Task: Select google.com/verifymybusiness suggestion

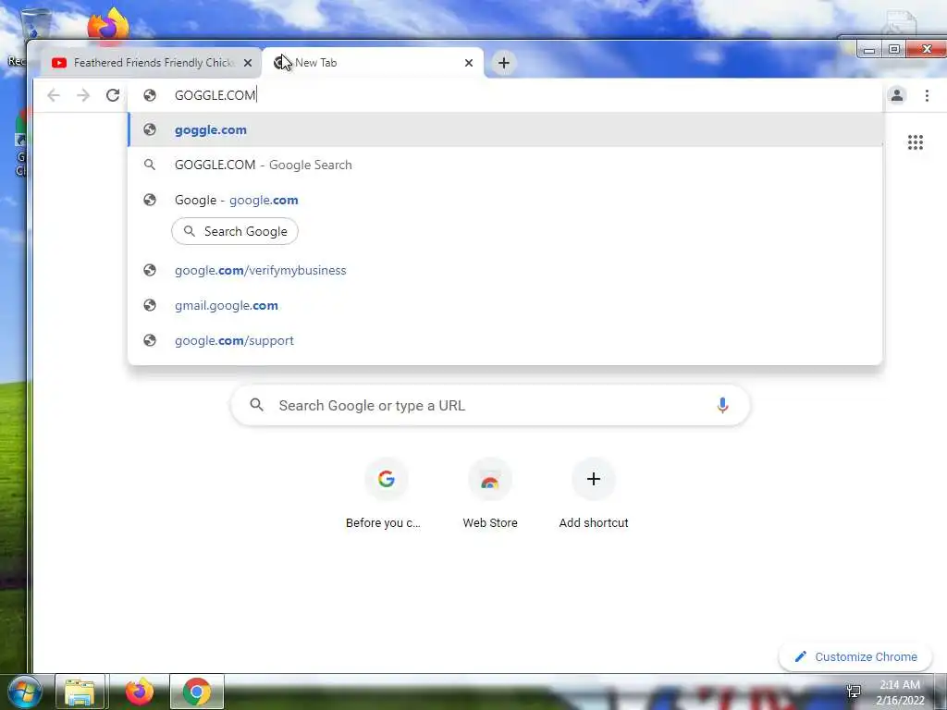Action: 506,271
